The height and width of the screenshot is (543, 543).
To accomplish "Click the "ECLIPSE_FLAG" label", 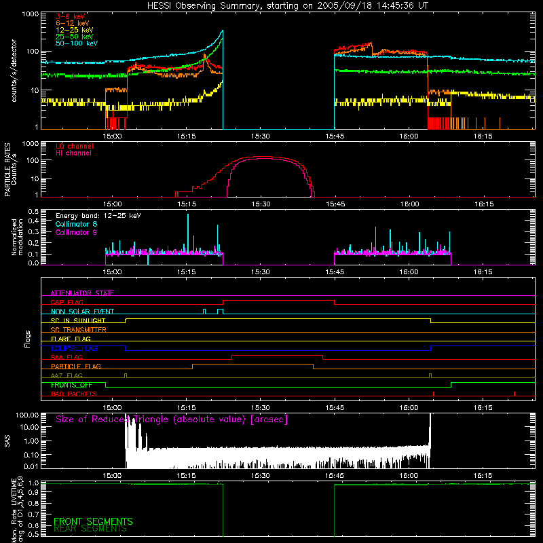I will point(74,348).
